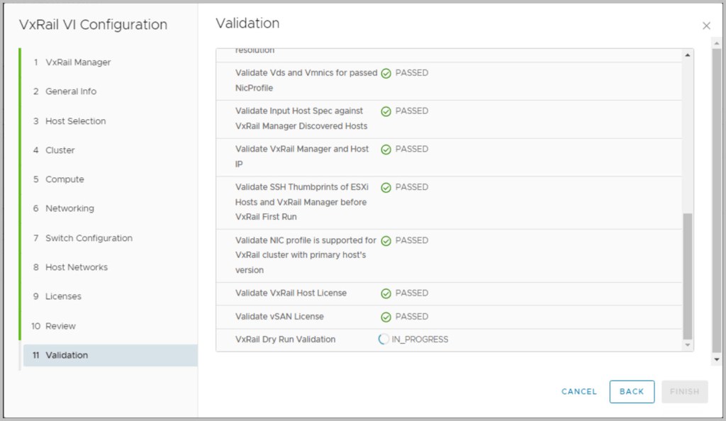This screenshot has height=421, width=726.
Task: Click checkmark icon next to SSH Thumbprints validation
Action: [x=386, y=188]
